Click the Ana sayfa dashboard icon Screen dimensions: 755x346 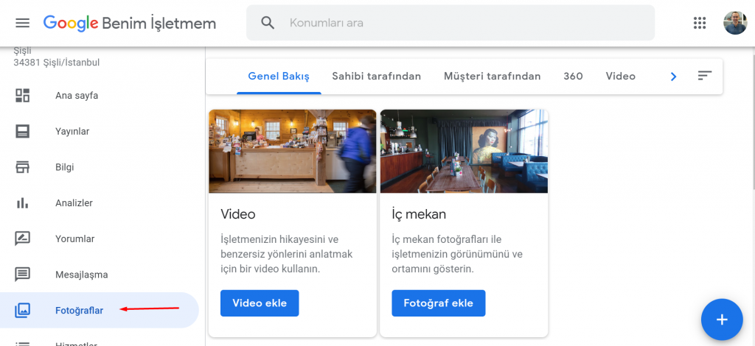click(x=23, y=95)
